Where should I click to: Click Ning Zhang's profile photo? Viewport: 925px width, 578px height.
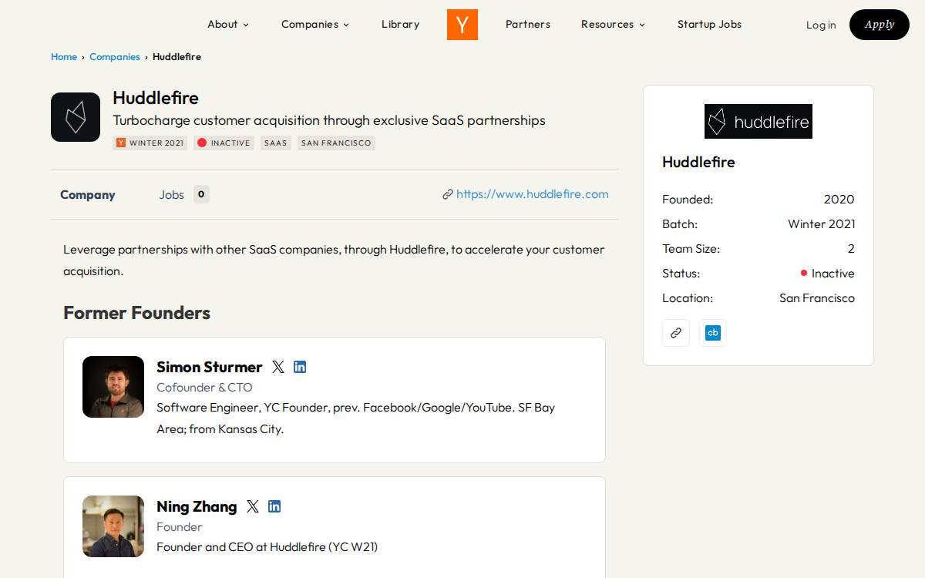[113, 526]
